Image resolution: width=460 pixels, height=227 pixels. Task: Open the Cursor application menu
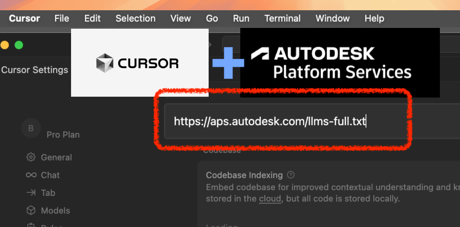pyautogui.click(x=24, y=18)
